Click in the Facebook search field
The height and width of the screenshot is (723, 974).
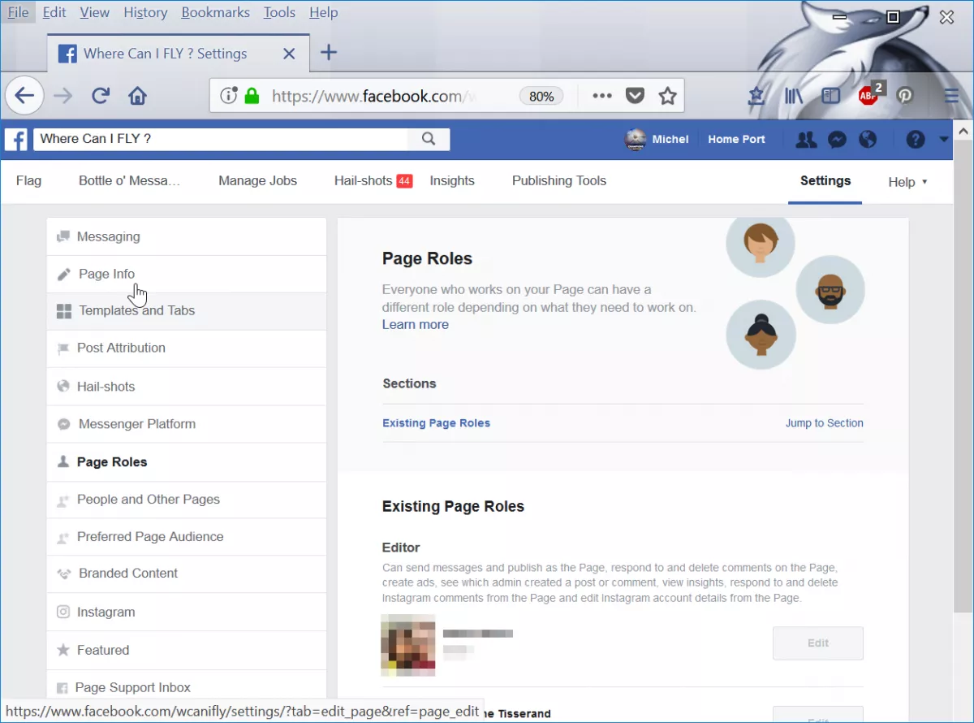pyautogui.click(x=221, y=139)
